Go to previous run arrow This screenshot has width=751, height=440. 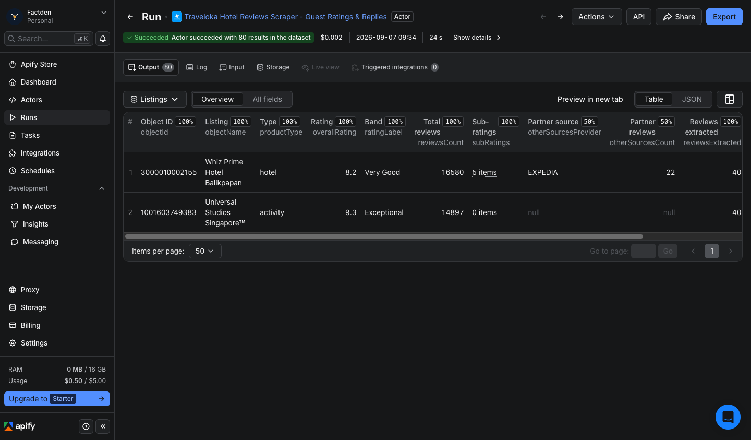pos(543,17)
